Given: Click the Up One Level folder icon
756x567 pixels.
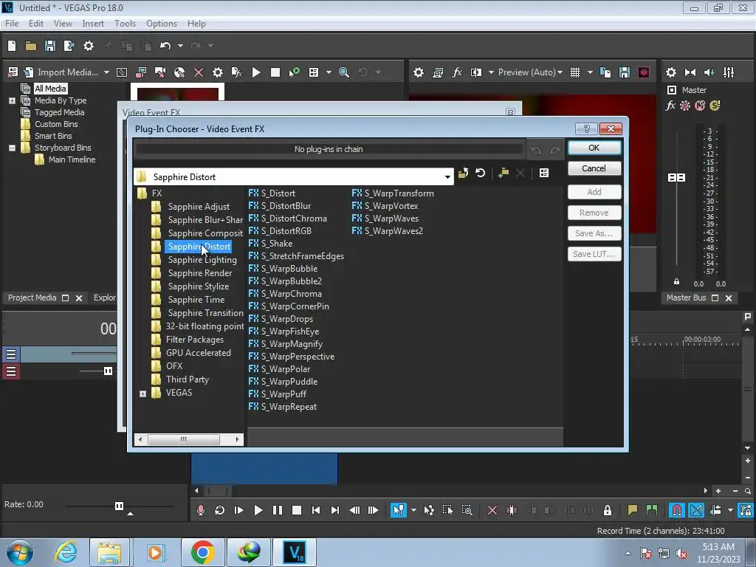Looking at the screenshot, I should [x=464, y=173].
